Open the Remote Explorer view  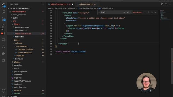tap(4, 40)
